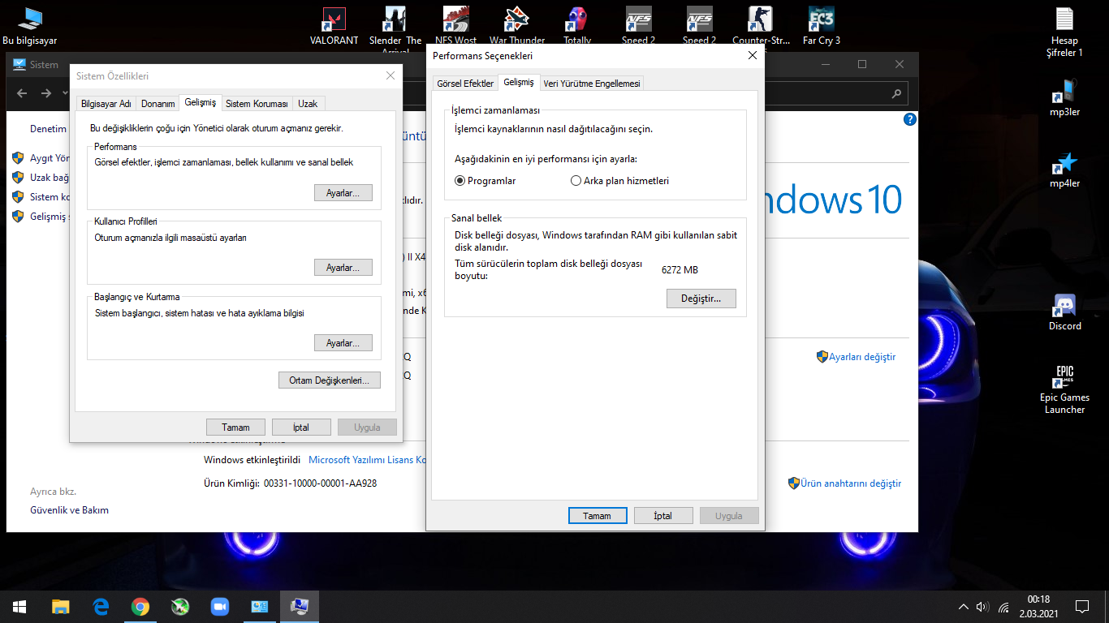The height and width of the screenshot is (623, 1109).
Task: Open Google Chrome from taskbar
Action: (140, 606)
